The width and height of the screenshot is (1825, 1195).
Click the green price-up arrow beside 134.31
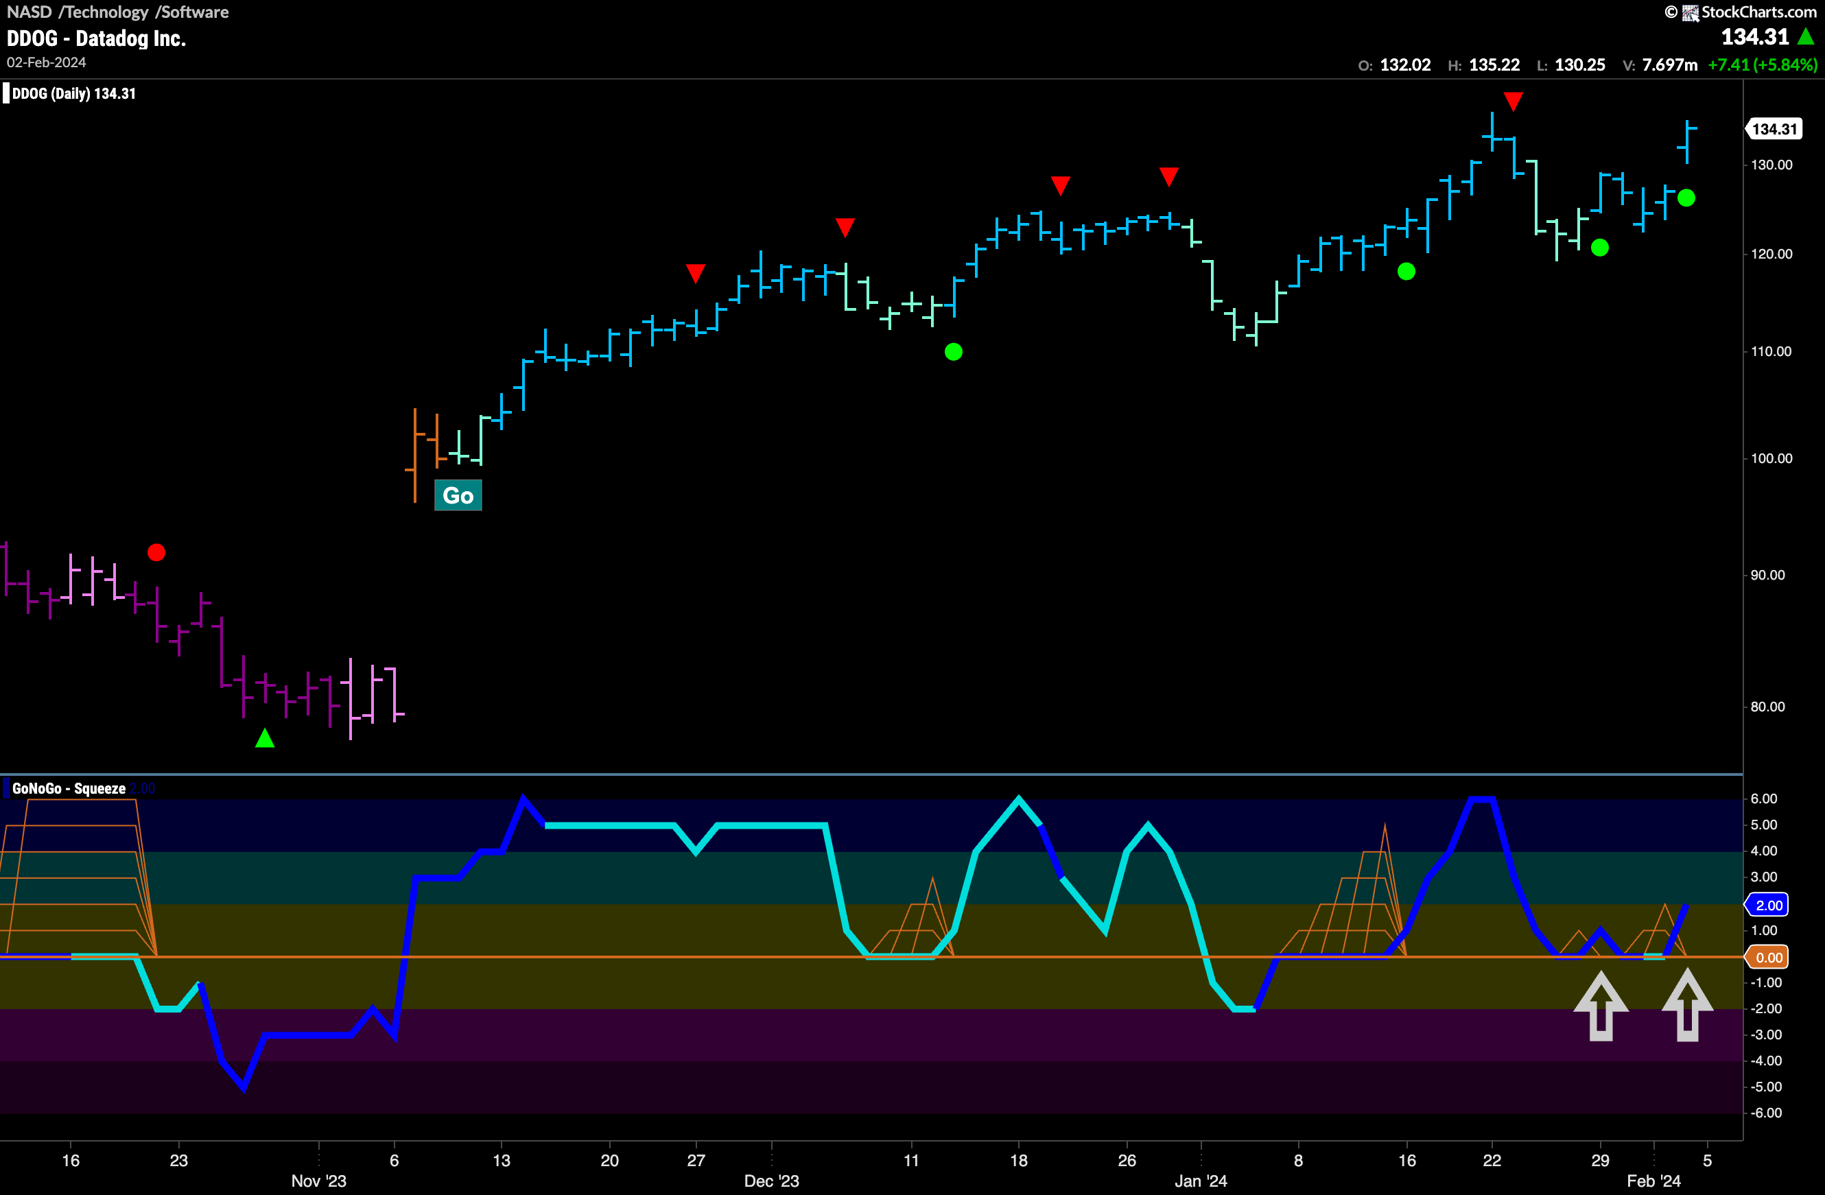[x=1806, y=36]
